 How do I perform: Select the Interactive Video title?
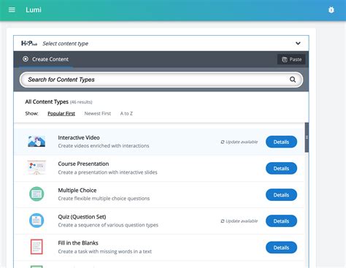(79, 137)
